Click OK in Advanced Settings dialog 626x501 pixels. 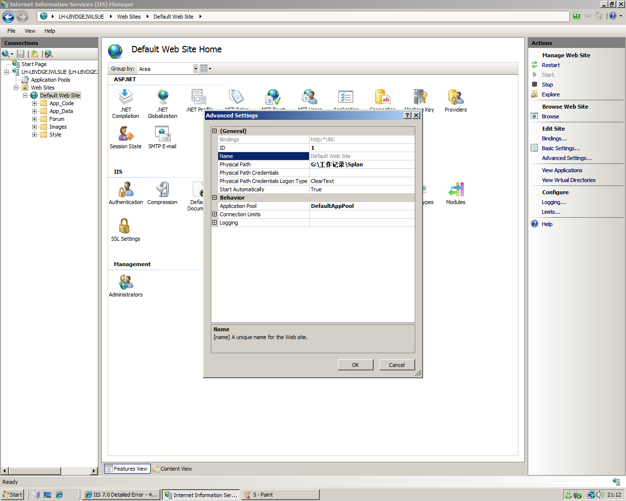pyautogui.click(x=356, y=365)
